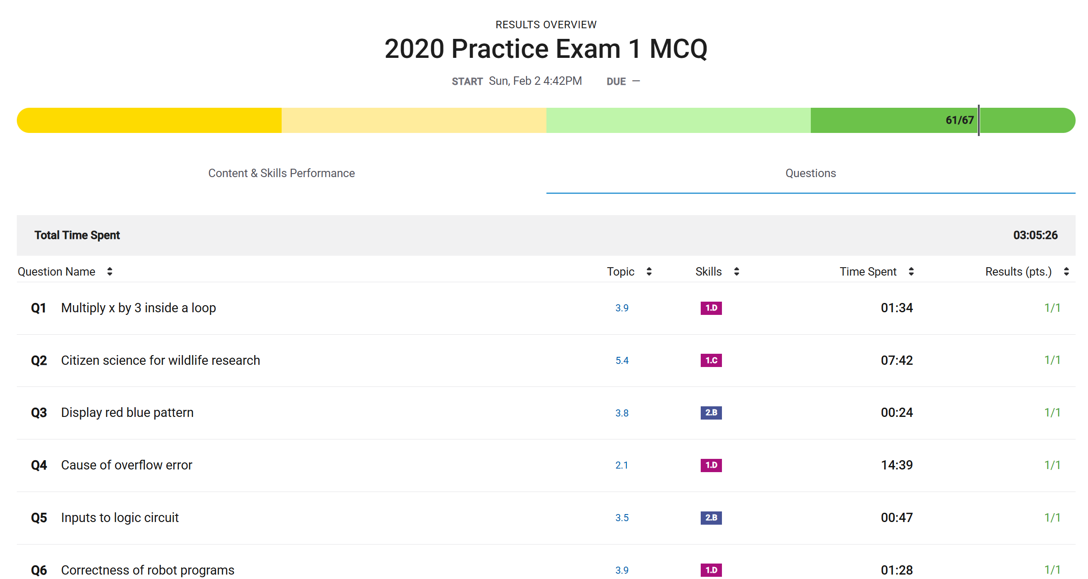Screen dimensions: 1088x579
Task: Click the 1.D skill badge for Q1
Action: (711, 308)
